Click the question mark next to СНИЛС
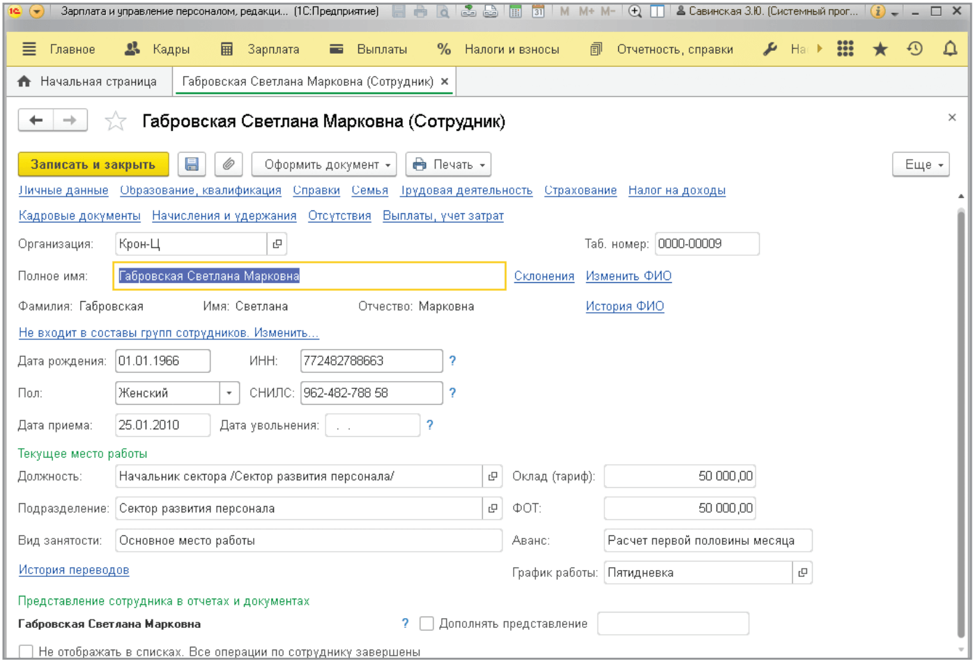973x662 pixels. (452, 393)
